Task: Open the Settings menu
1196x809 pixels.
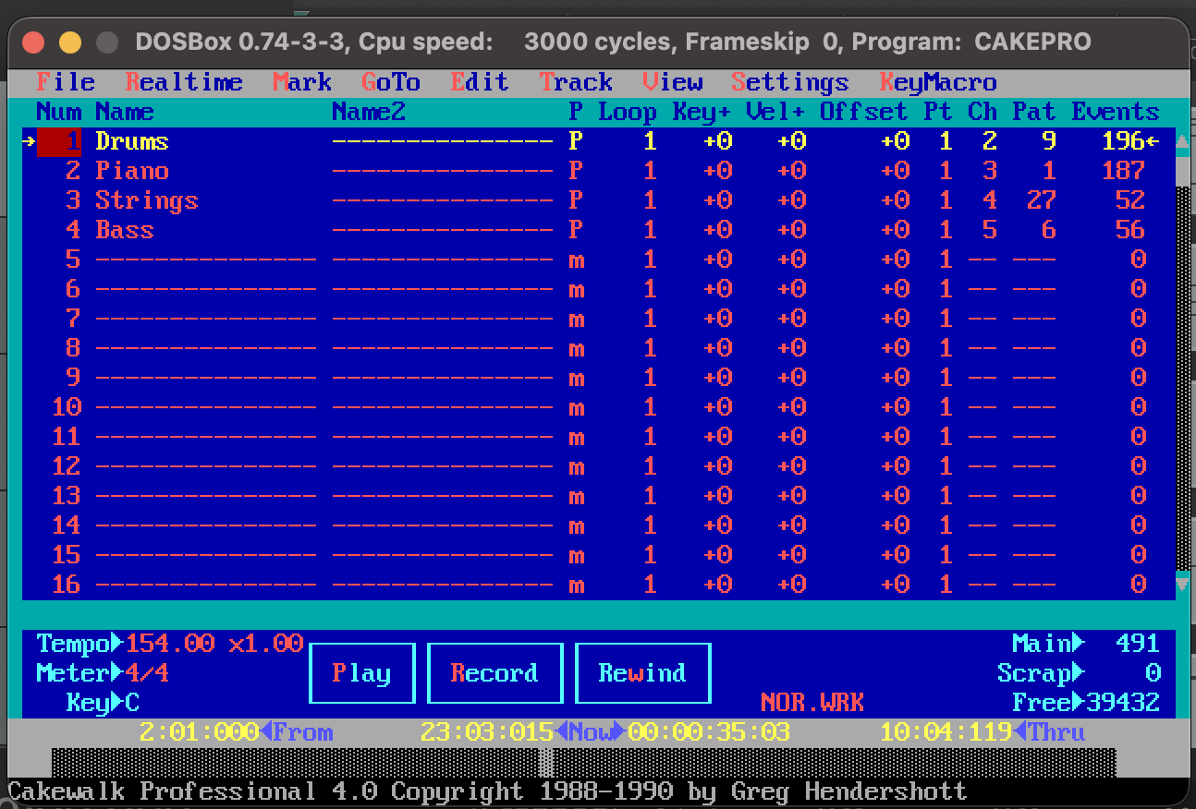Action: [x=790, y=82]
